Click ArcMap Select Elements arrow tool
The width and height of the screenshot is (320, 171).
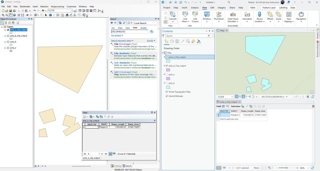[x=46, y=15]
